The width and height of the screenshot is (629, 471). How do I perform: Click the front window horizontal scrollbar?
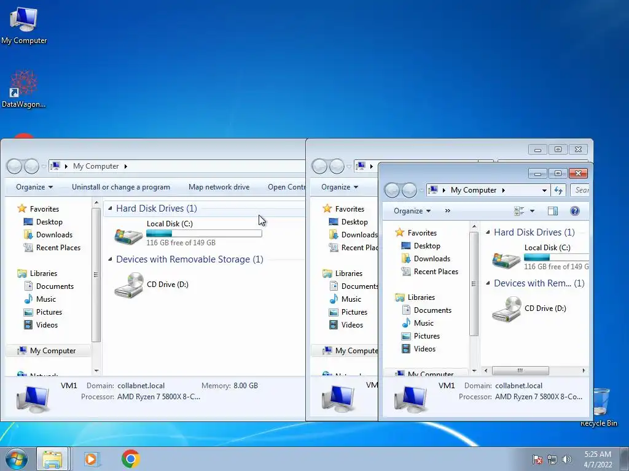(x=520, y=371)
